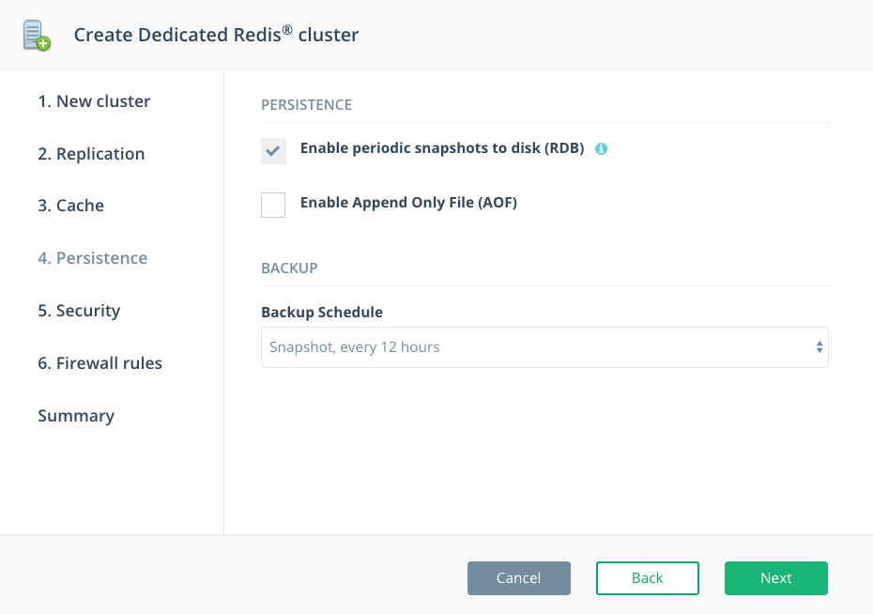Enable the Append Only File checkbox
Viewport: 873px width, 614px height.
click(273, 204)
